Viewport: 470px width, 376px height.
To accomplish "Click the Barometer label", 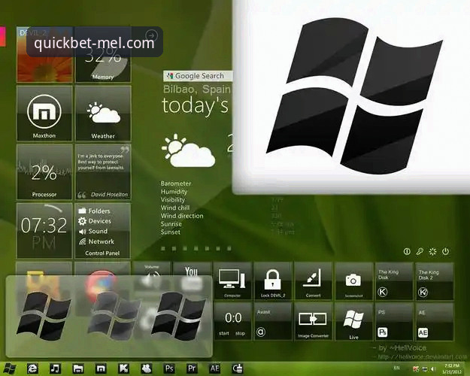I will (176, 183).
